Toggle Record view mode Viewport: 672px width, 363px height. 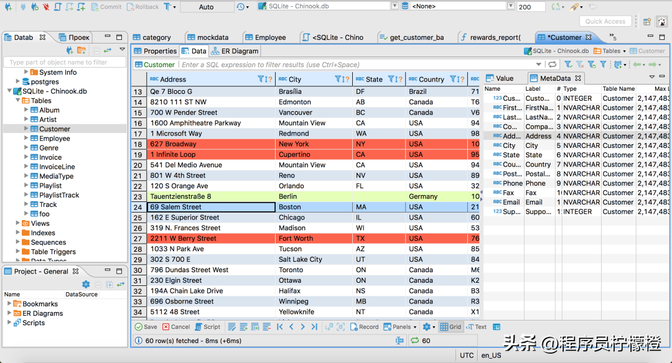(x=364, y=327)
